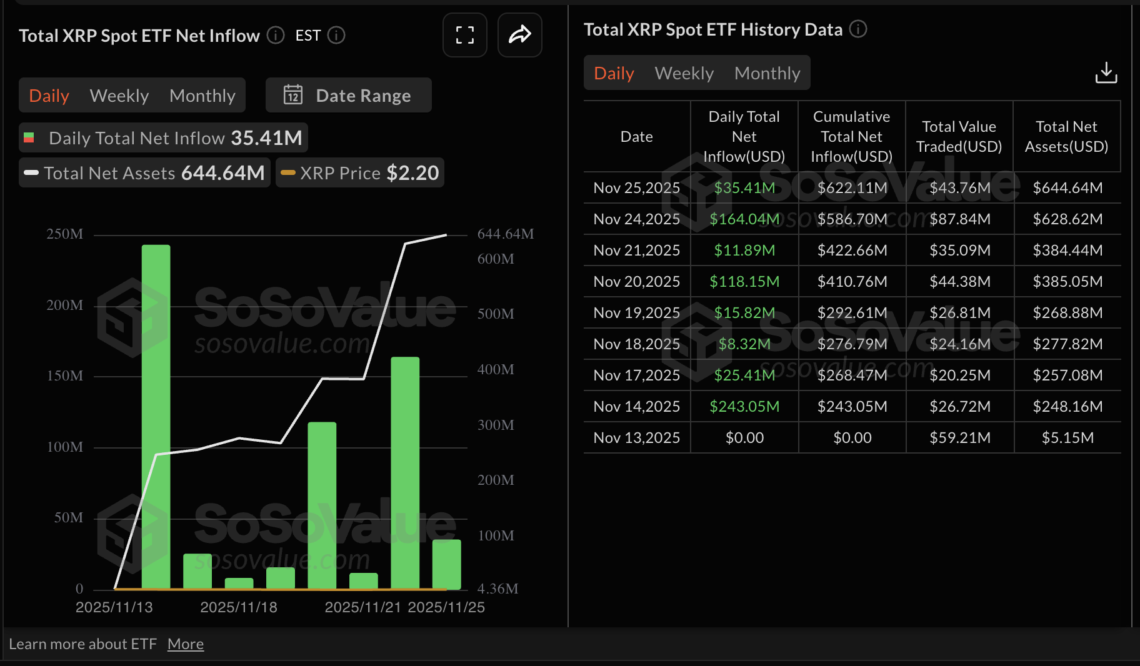Click the share icon above the chart

click(519, 35)
